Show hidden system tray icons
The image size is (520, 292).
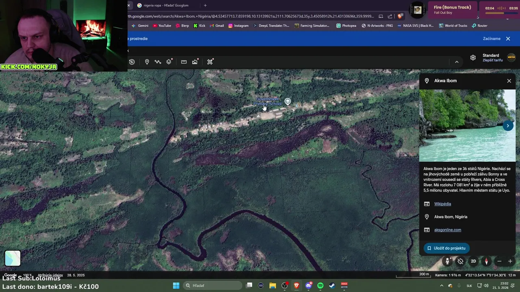point(442,286)
